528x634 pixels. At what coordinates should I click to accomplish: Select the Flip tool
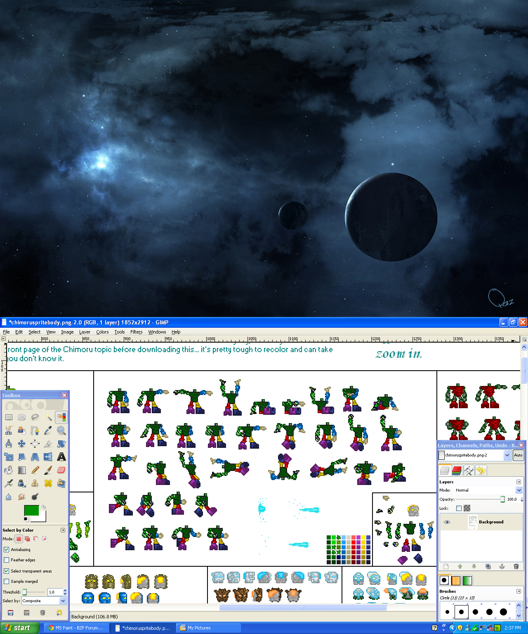(x=48, y=457)
